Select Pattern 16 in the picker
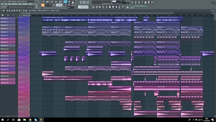The image size is (216, 122). click(x=8, y=69)
